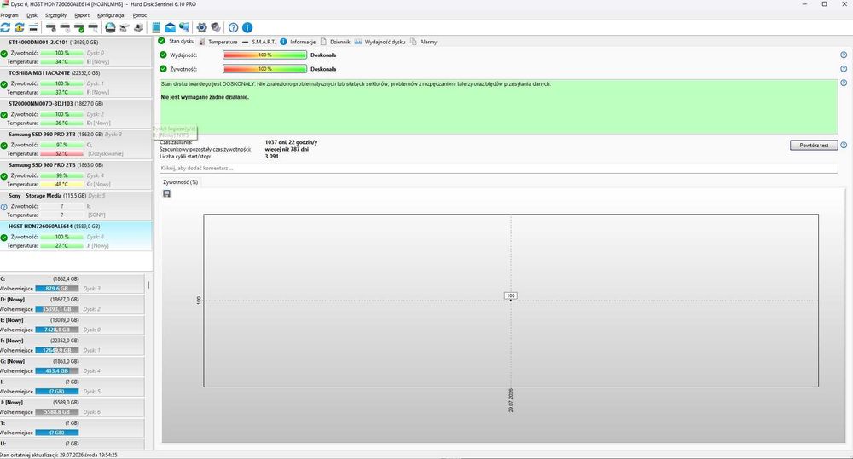Screen dimensions: 853x459
Task: Click the C: free space bar 879,6 GB
Action: [x=57, y=289]
